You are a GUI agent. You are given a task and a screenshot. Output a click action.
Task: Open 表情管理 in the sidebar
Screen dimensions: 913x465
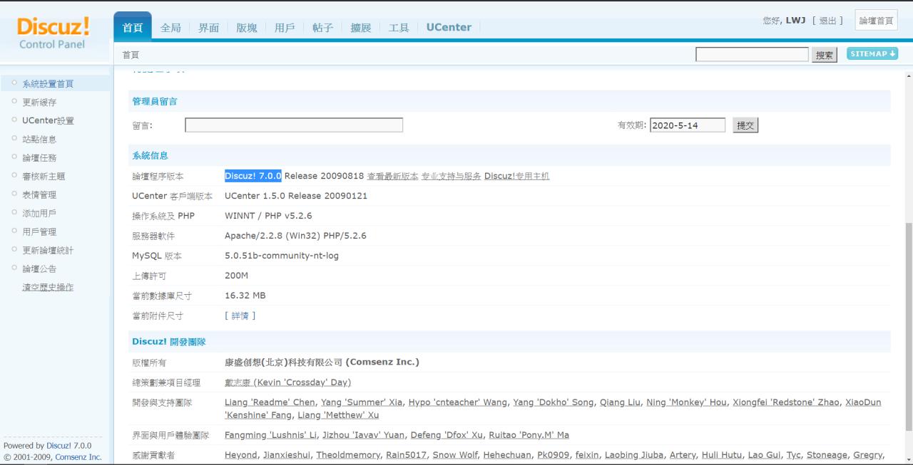click(39, 195)
